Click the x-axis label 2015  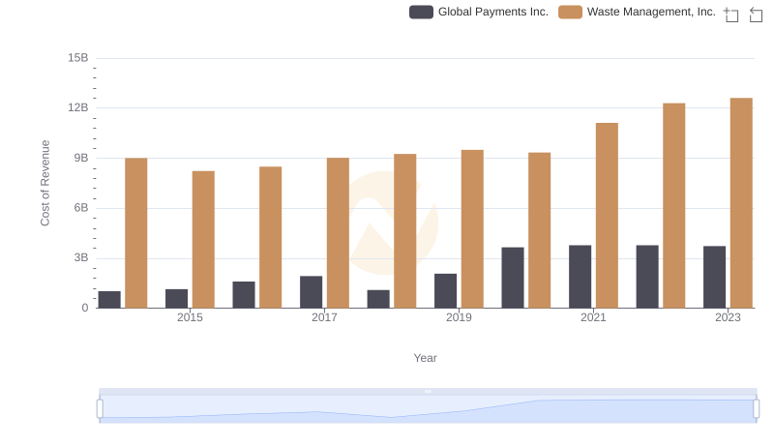(x=190, y=317)
